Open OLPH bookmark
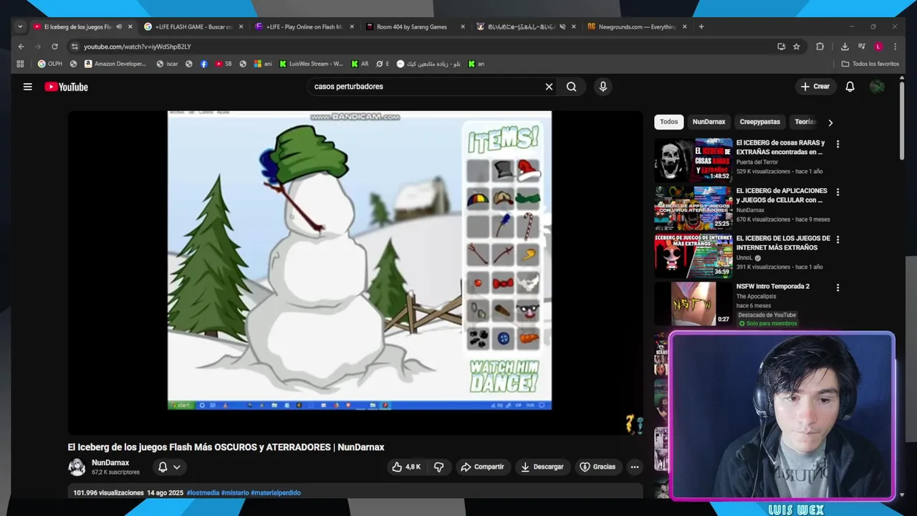The width and height of the screenshot is (917, 516). pyautogui.click(x=50, y=64)
